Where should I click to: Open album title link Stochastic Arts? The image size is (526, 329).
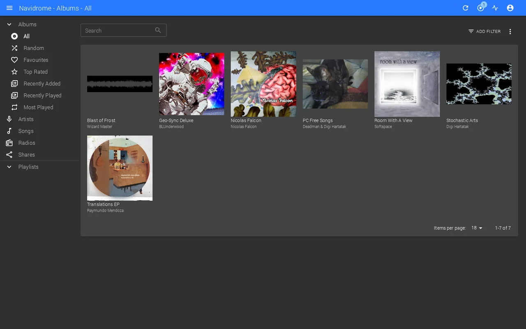462,120
